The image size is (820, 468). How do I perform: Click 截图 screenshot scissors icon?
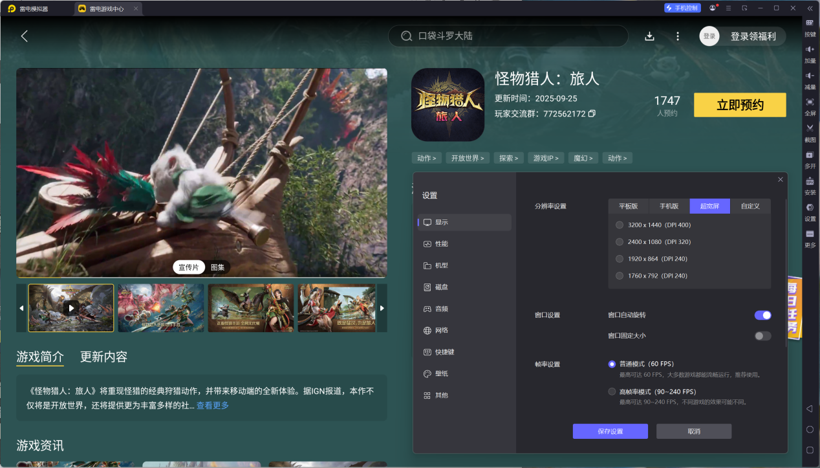810,133
